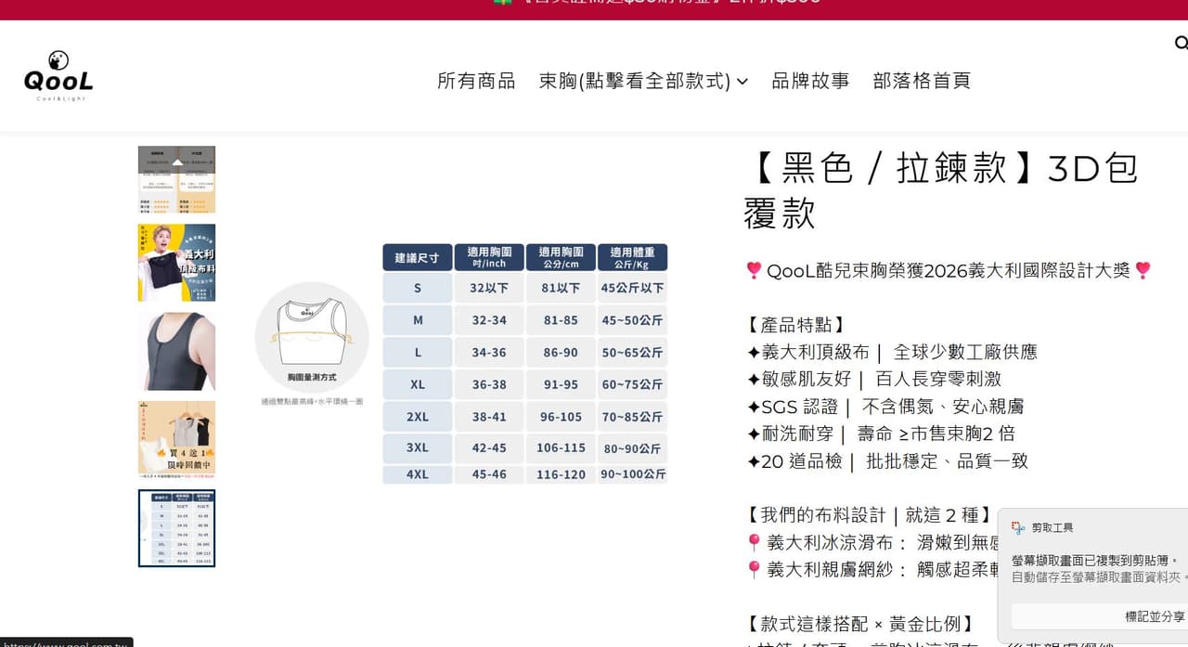Open 部落格首頁 link
Viewport: 1188px width, 647px height.
pyautogui.click(x=922, y=81)
